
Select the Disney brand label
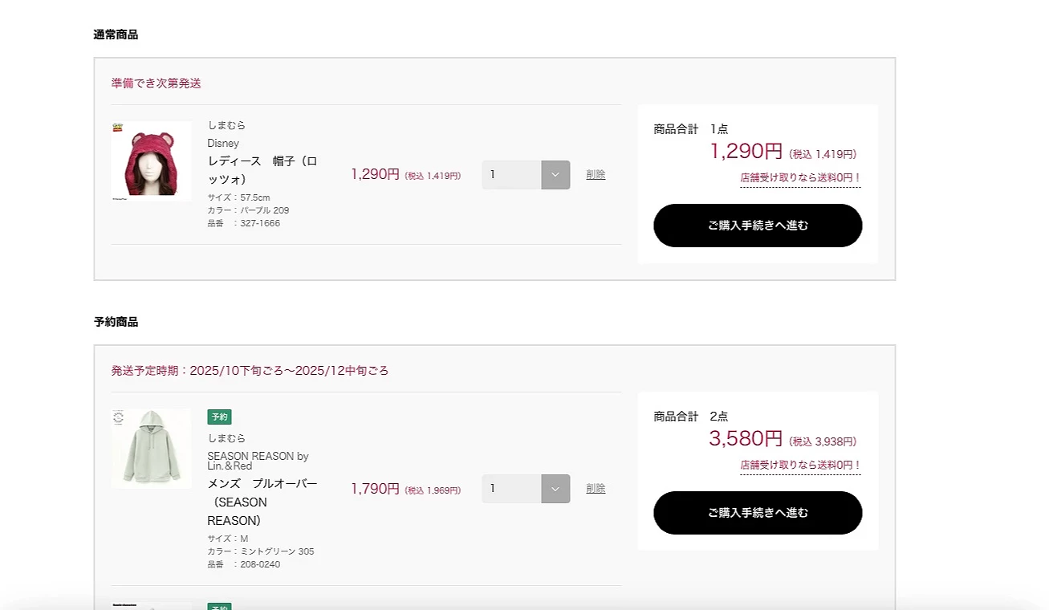223,143
